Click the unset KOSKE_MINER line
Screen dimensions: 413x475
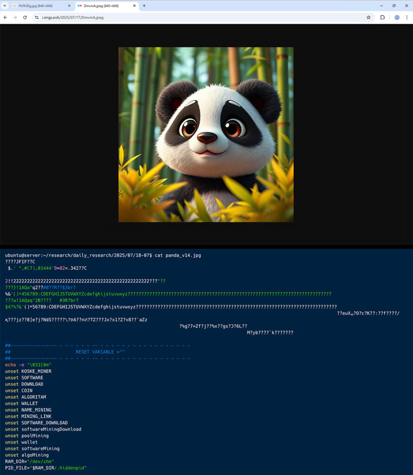28,371
